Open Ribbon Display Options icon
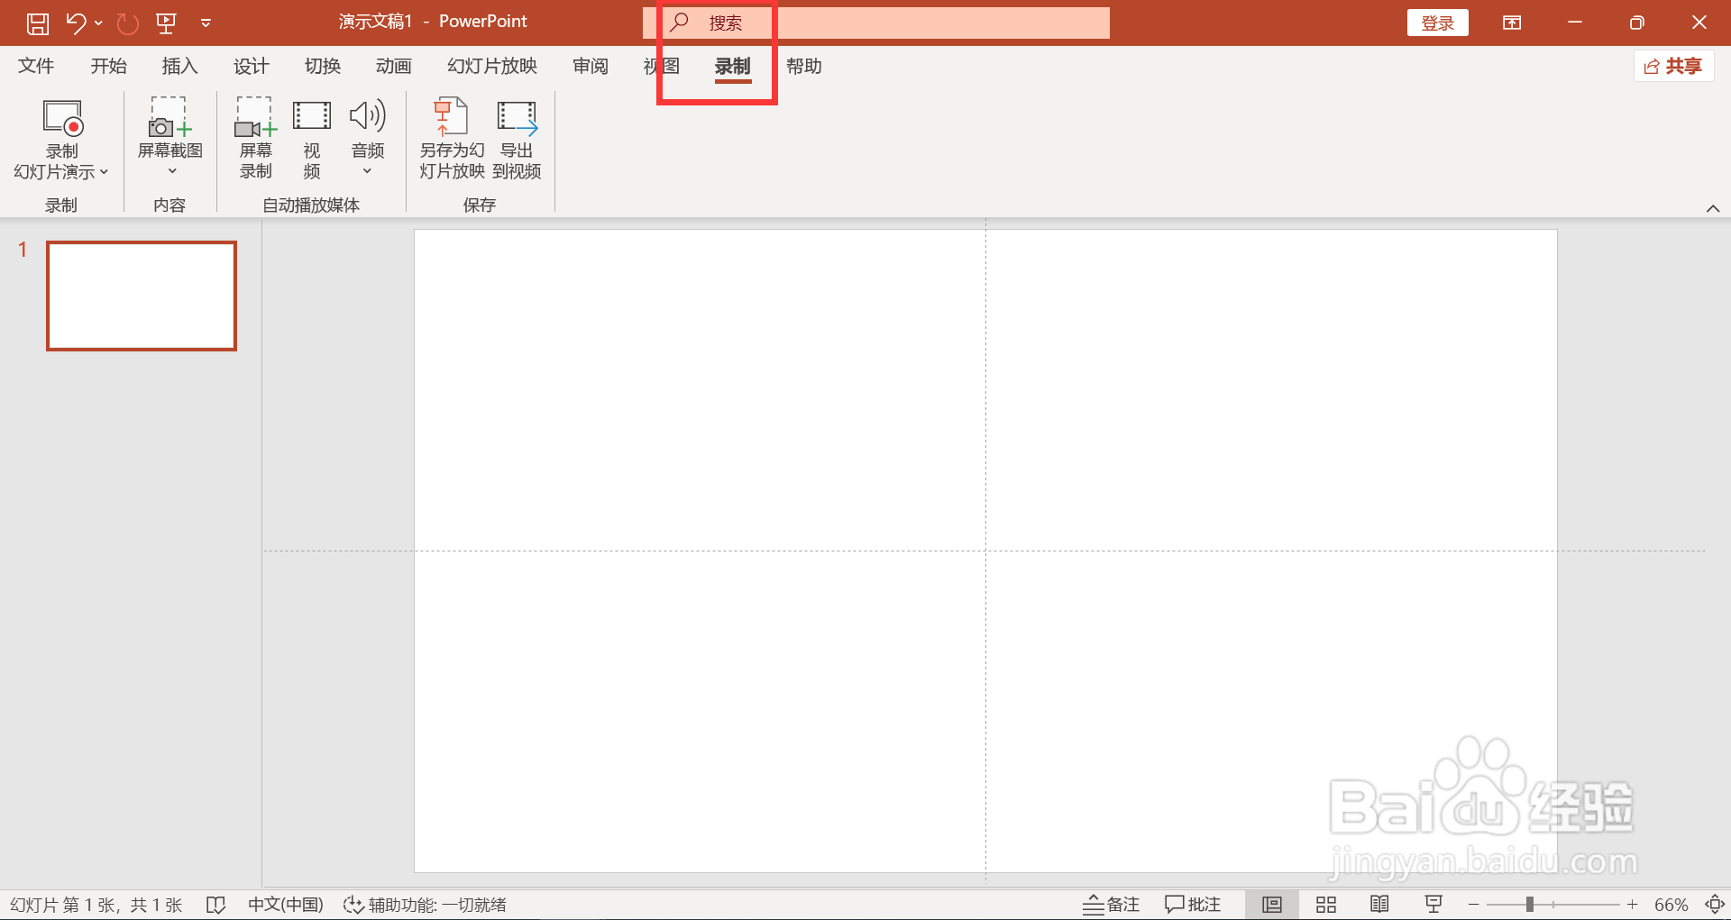 (x=1512, y=23)
